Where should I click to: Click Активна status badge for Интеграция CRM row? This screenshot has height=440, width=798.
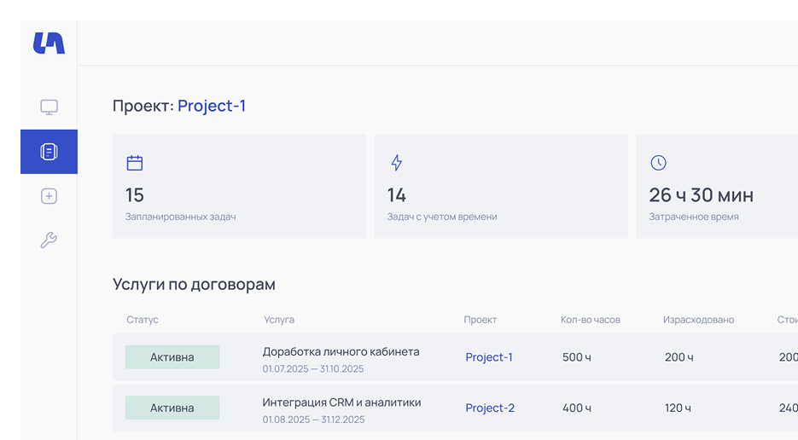172,408
